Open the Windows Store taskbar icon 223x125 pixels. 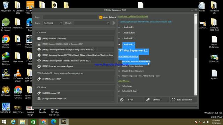(x=33, y=122)
